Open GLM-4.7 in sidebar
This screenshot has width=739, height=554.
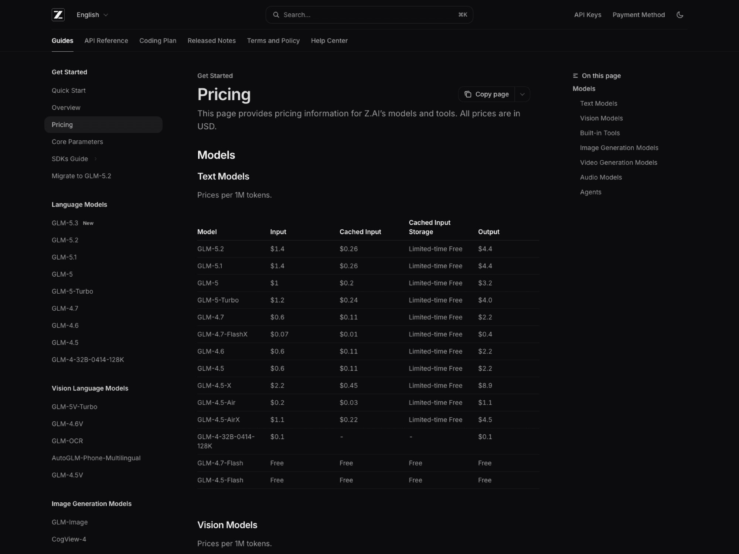tap(65, 308)
